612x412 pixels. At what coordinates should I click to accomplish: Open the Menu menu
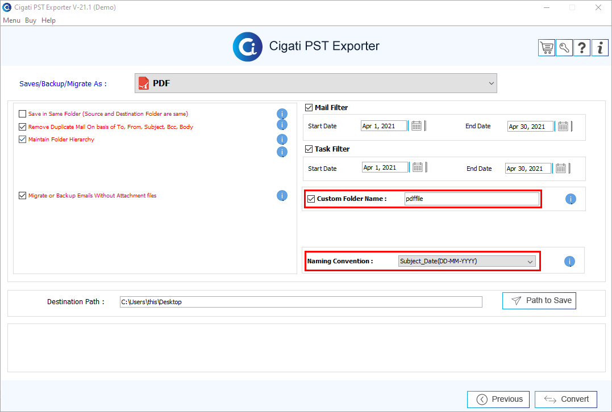pos(11,20)
